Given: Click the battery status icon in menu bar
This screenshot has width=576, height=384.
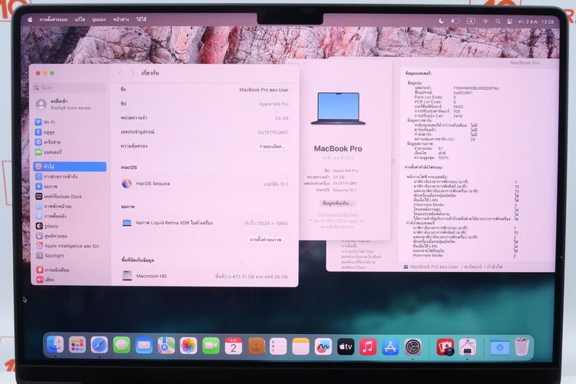Looking at the screenshot, I should point(455,21).
